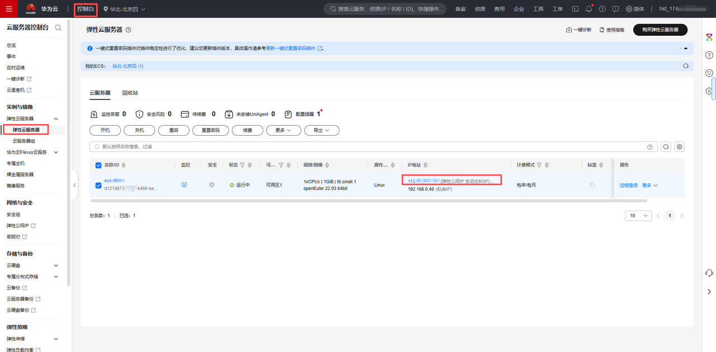Click the 未安装UniAgent counter
Screen dimensions: 716x352
point(250,114)
